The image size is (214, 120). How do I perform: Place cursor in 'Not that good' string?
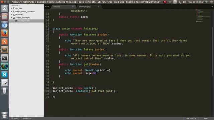click(102, 91)
